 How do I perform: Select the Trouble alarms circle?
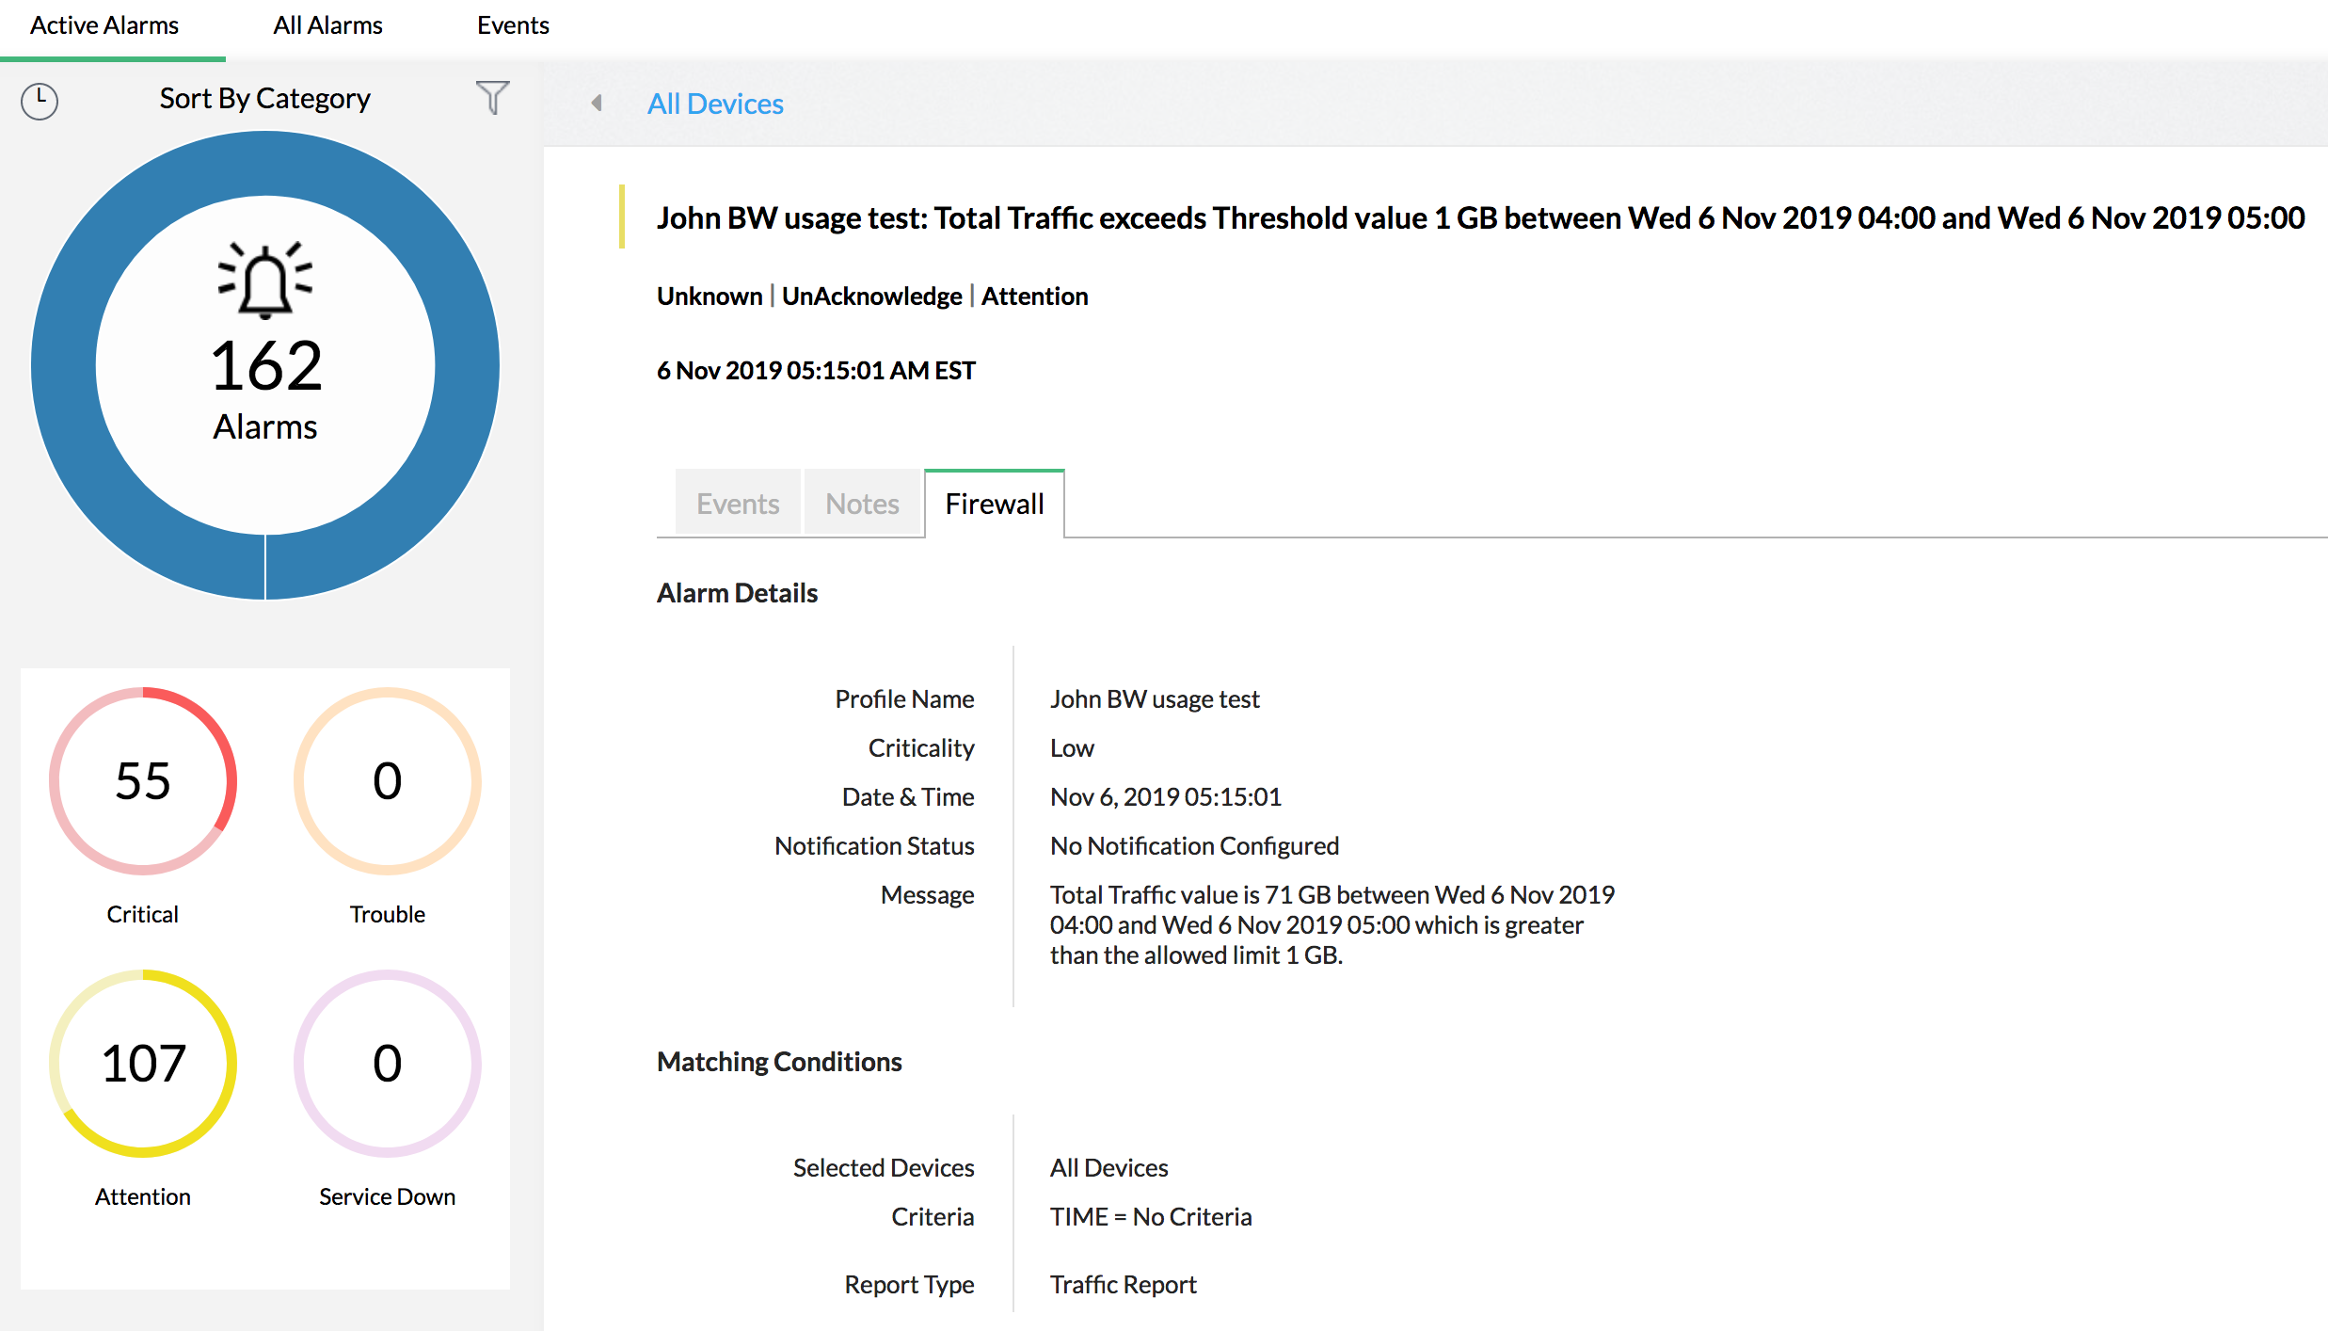coord(387,780)
